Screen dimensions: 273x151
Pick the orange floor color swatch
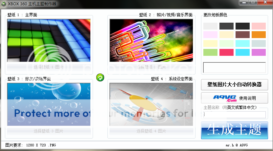tap(259, 35)
